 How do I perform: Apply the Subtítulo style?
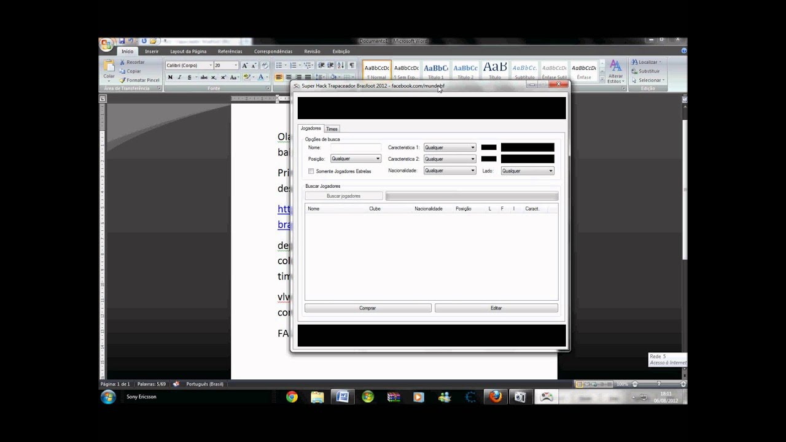click(524, 70)
